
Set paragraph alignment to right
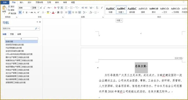(x=73, y=12)
